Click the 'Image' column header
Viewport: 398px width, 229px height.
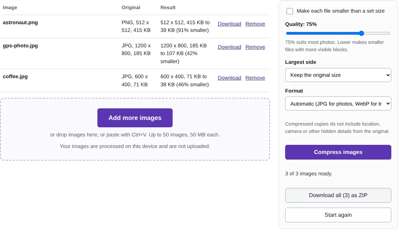[x=10, y=8]
